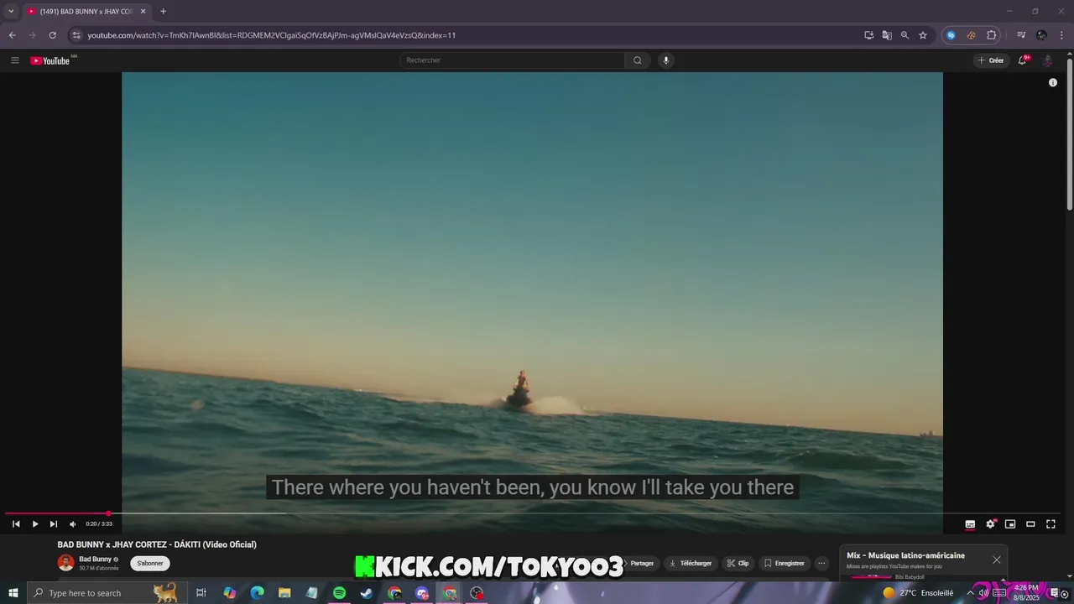Seek on the red video progress bar
This screenshot has width=1074, height=604.
(x=534, y=513)
